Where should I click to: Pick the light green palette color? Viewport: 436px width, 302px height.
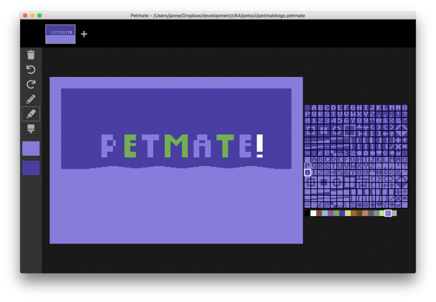click(382, 213)
